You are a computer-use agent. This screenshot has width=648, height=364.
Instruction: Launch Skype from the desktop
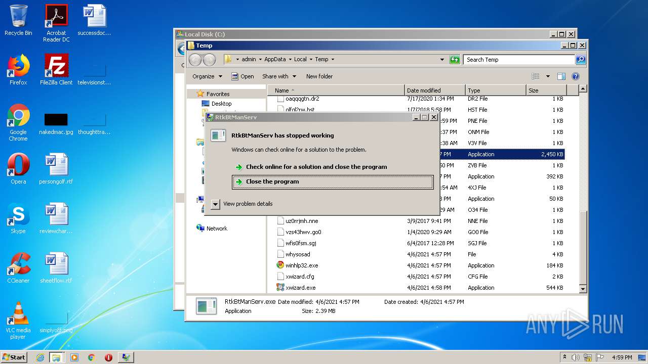[x=18, y=218]
